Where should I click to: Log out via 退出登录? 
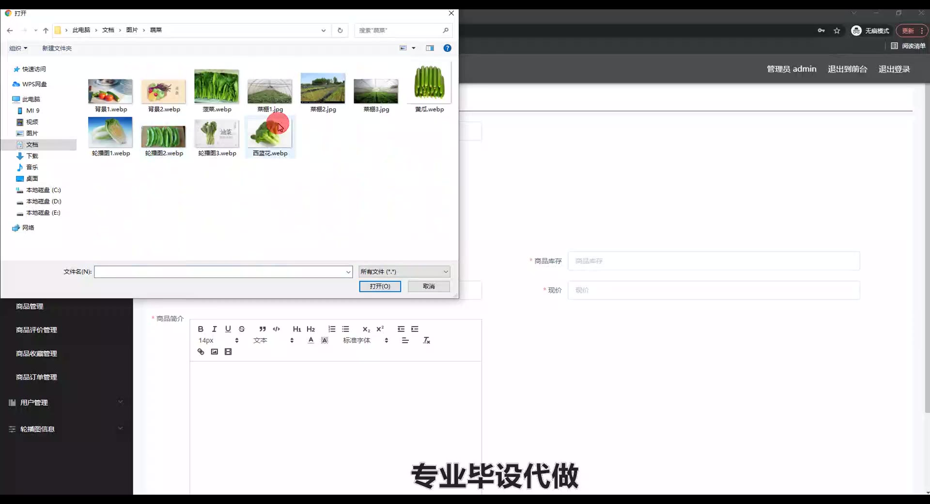coord(894,69)
